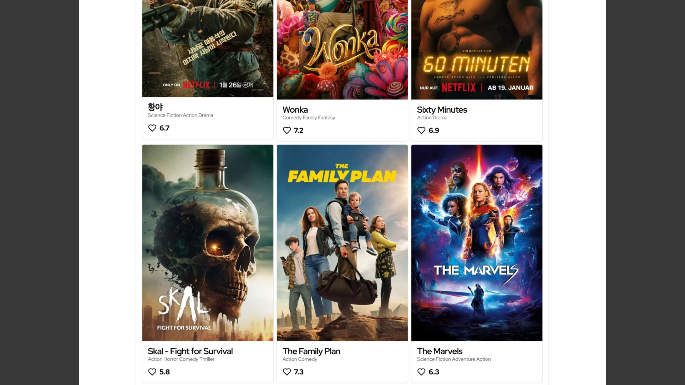View the Skal skull poster
685x385 pixels.
[x=208, y=243]
